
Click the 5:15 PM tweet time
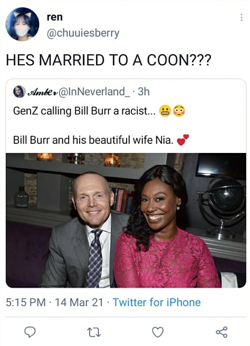pos(26,302)
